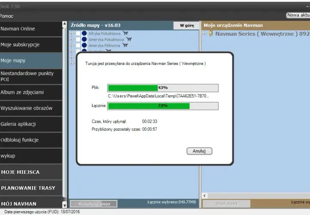Open Galeria aplikacji
Viewport: 310px width, 215px height.
pos(31,124)
